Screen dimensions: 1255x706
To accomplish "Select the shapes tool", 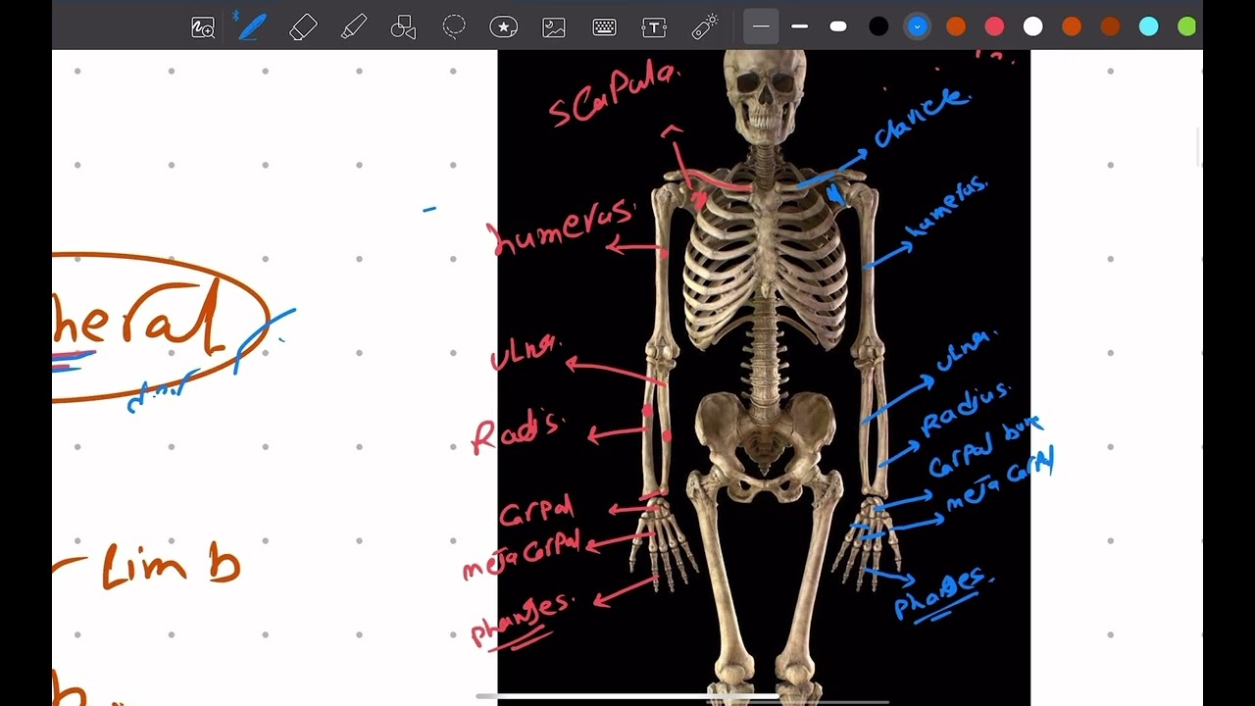I will tap(403, 27).
